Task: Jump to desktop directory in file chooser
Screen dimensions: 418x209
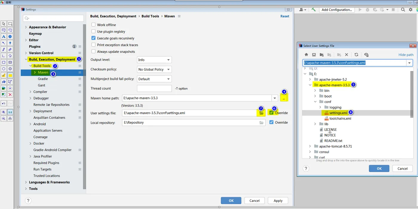Action: pyautogui.click(x=314, y=55)
